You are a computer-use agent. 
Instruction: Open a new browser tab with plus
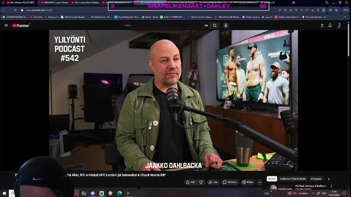coord(293,2)
